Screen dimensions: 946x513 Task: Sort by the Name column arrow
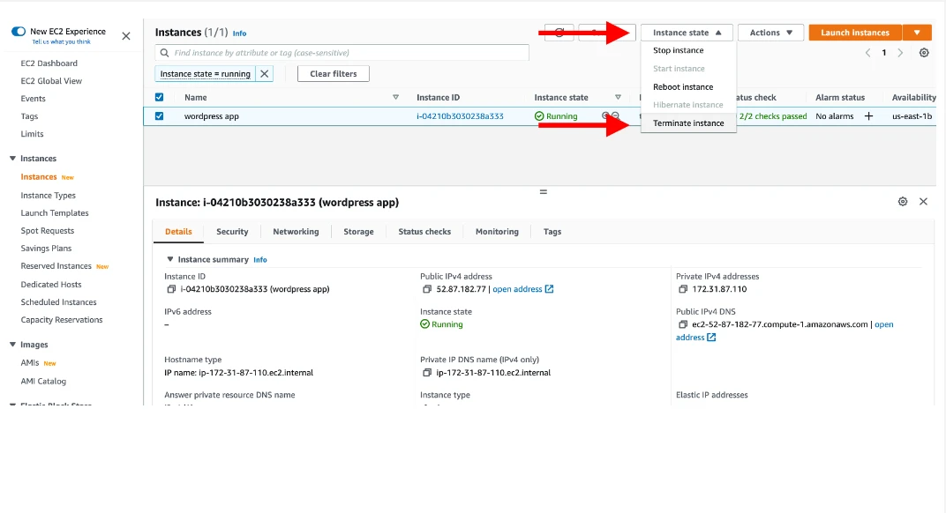point(395,97)
